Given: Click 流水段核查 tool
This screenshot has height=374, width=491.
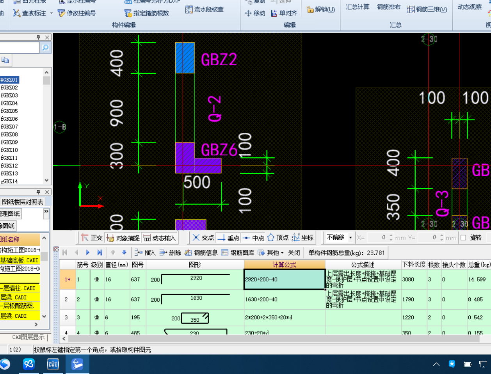Looking at the screenshot, I should tap(205, 9).
